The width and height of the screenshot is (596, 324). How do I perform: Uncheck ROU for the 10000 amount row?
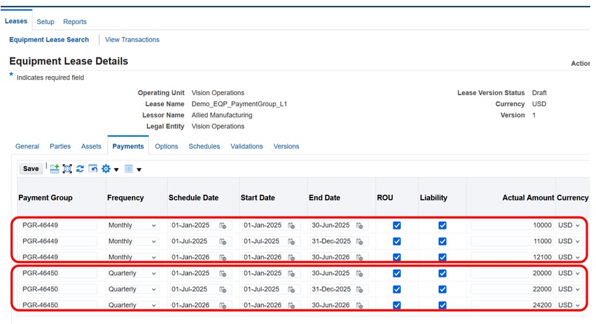tap(397, 226)
